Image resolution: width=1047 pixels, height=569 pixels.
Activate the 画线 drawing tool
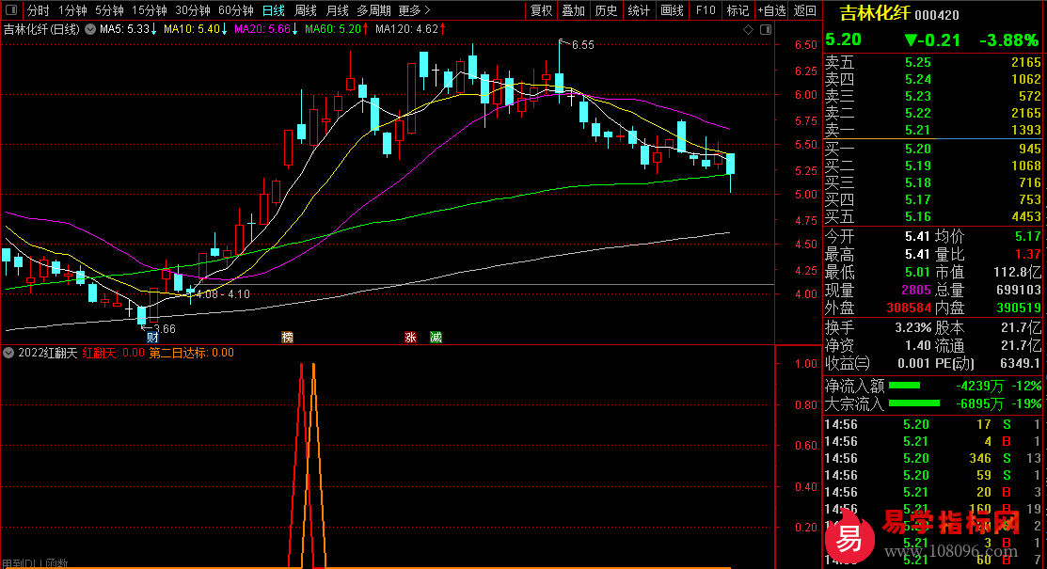[x=672, y=10]
